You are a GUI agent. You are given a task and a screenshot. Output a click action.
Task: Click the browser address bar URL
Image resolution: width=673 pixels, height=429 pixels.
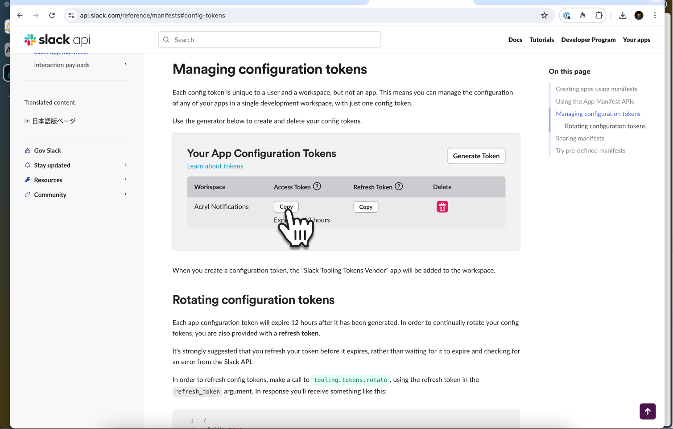click(153, 15)
